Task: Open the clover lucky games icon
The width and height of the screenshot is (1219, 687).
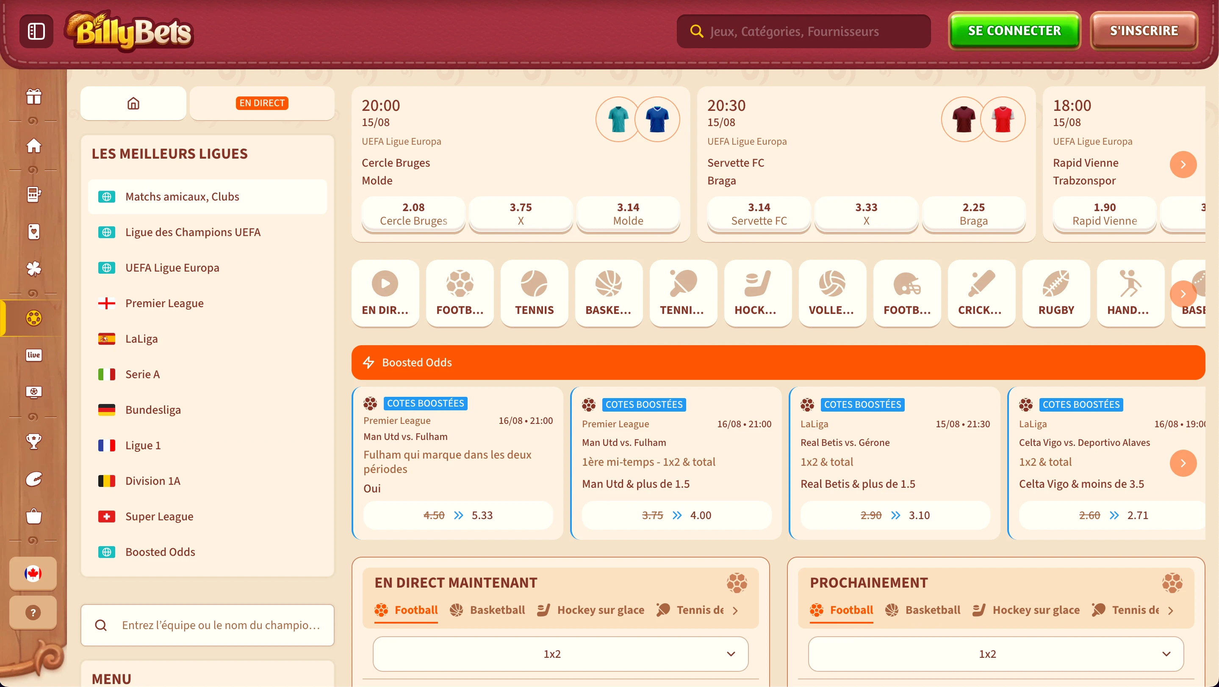Action: point(33,268)
